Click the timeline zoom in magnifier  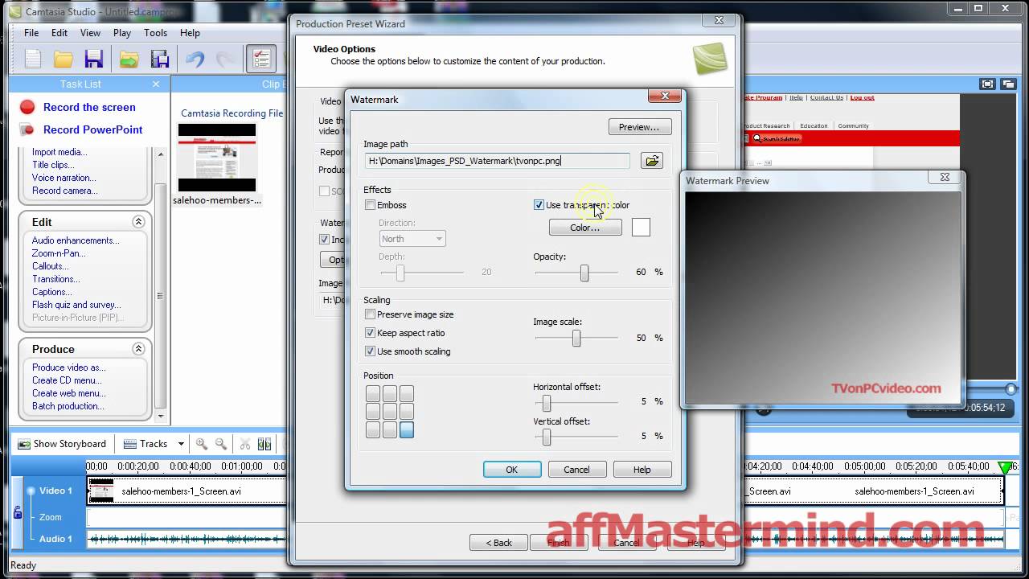tap(202, 444)
